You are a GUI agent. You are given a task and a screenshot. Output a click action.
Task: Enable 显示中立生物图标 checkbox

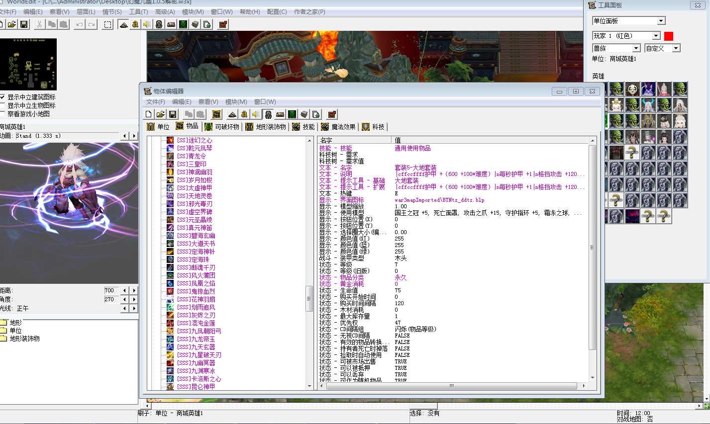(x=2, y=105)
